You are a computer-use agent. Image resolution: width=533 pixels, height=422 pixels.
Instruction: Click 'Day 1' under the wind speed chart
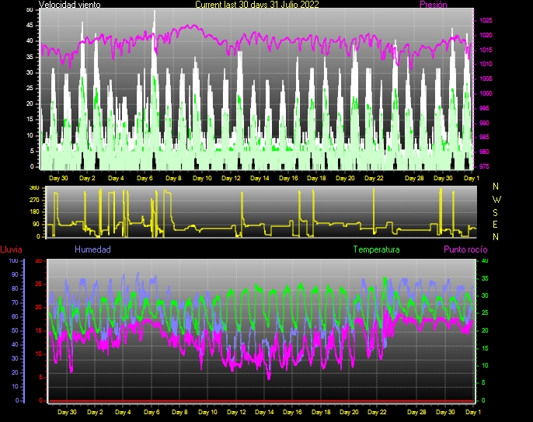pyautogui.click(x=472, y=178)
